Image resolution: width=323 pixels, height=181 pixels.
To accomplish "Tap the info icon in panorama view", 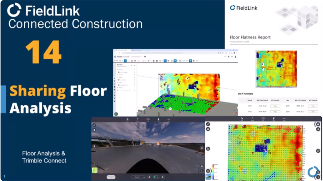I will coord(202,171).
